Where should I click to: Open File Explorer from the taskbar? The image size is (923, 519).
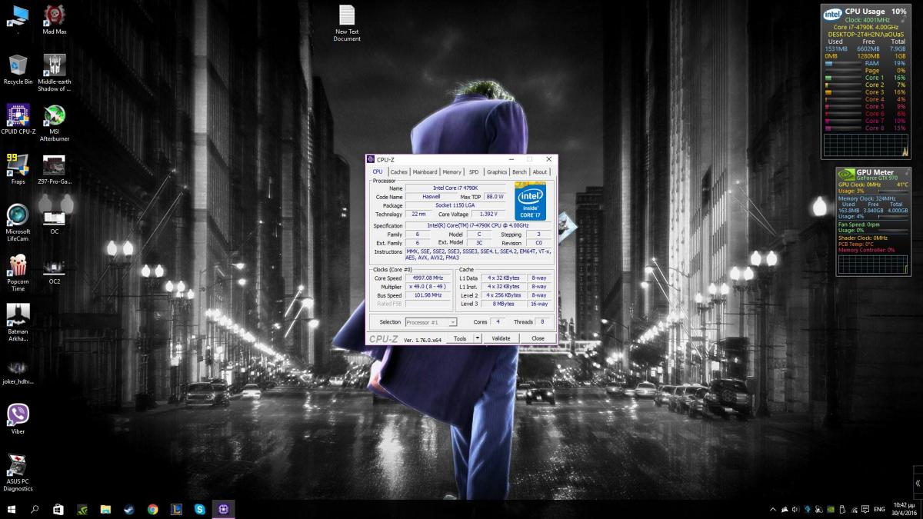click(x=105, y=509)
